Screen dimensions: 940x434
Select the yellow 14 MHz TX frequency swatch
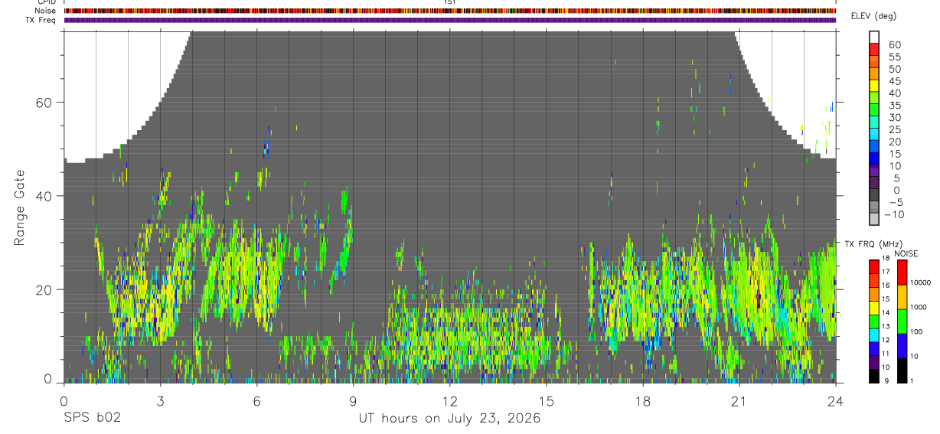pyautogui.click(x=875, y=308)
